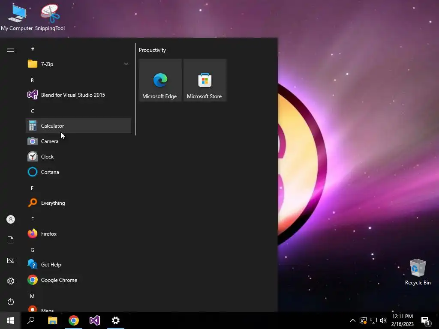Open the Clock app
439x329 pixels.
coord(78,157)
